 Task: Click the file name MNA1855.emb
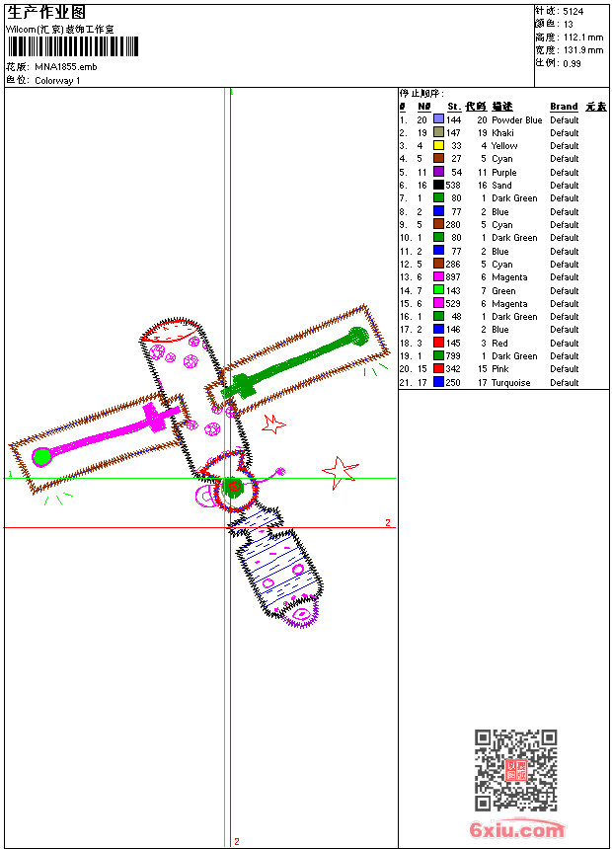click(x=65, y=66)
